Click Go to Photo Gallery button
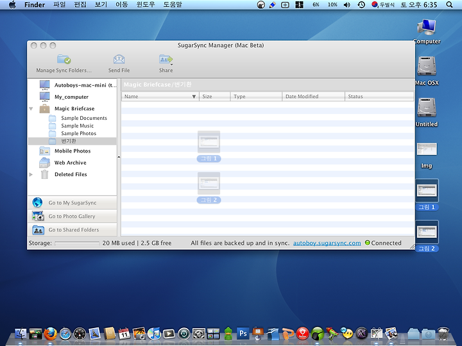 point(72,217)
